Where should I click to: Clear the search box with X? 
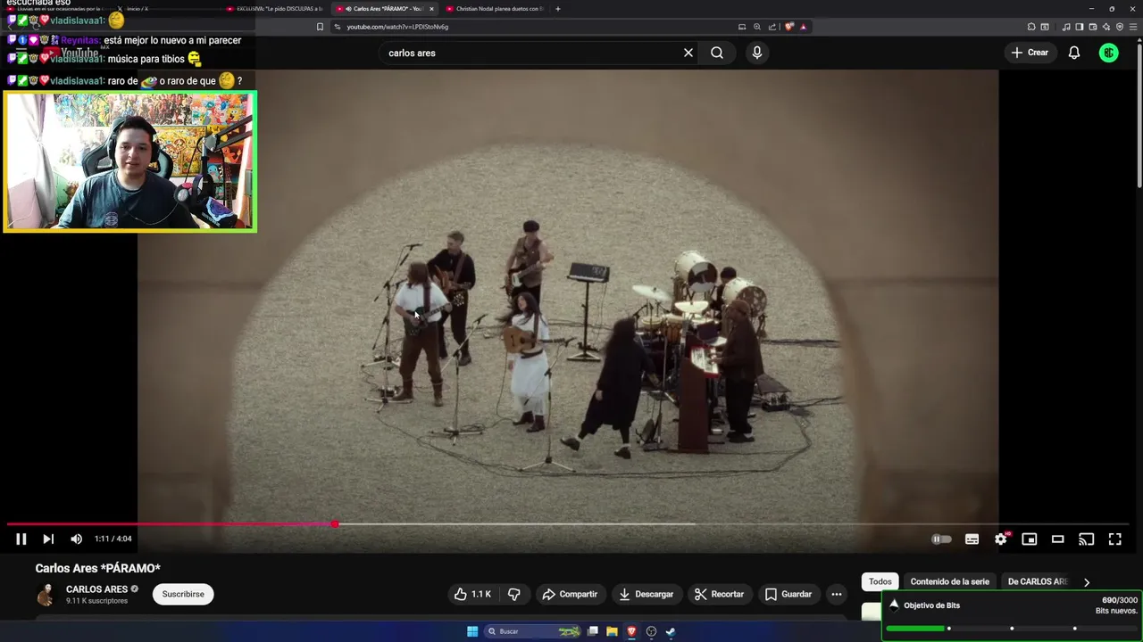pyautogui.click(x=688, y=53)
